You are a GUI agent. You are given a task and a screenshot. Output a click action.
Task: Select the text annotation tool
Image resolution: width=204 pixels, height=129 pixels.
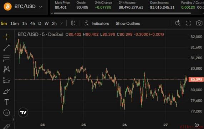[x=7, y=102]
